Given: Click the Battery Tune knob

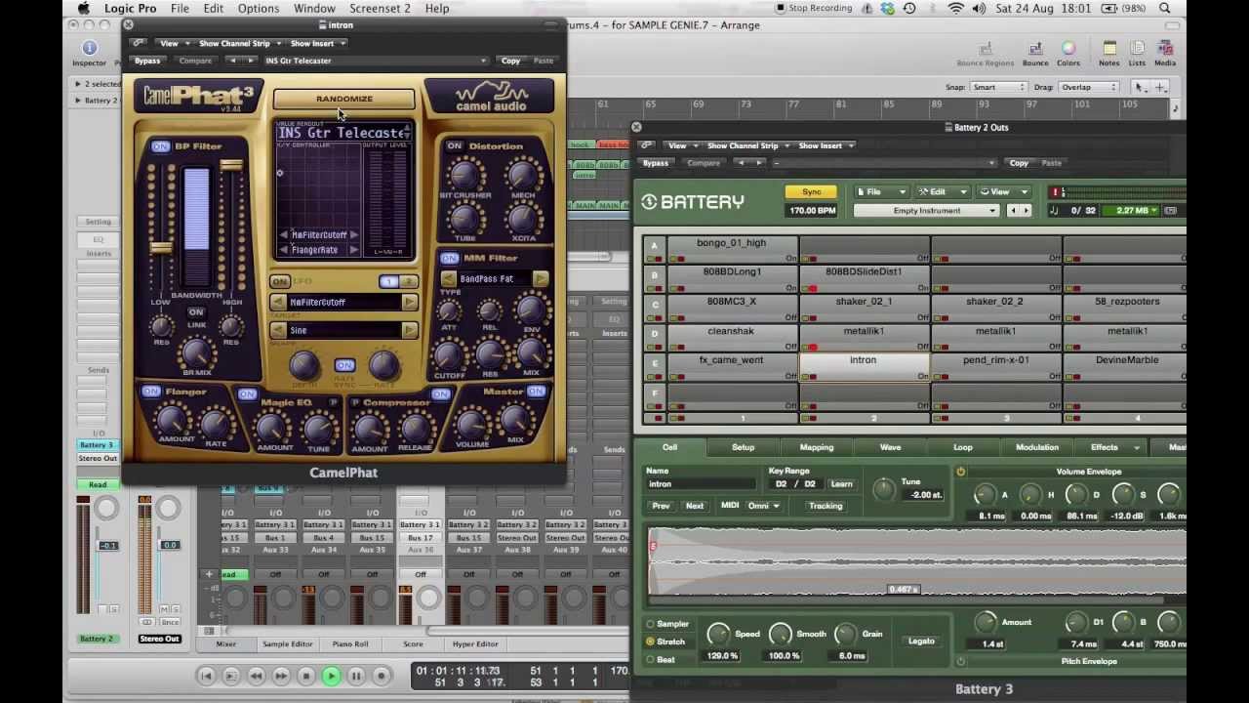Looking at the screenshot, I should point(884,488).
